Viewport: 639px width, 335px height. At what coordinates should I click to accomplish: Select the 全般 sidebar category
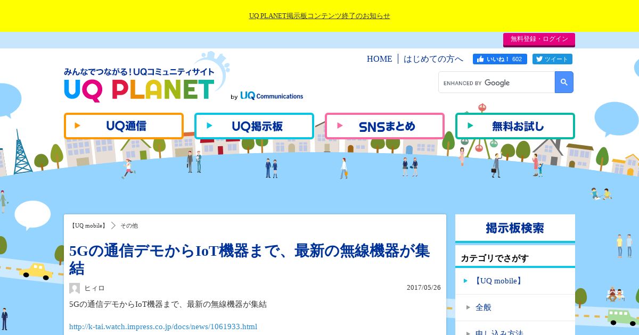tap(515, 307)
